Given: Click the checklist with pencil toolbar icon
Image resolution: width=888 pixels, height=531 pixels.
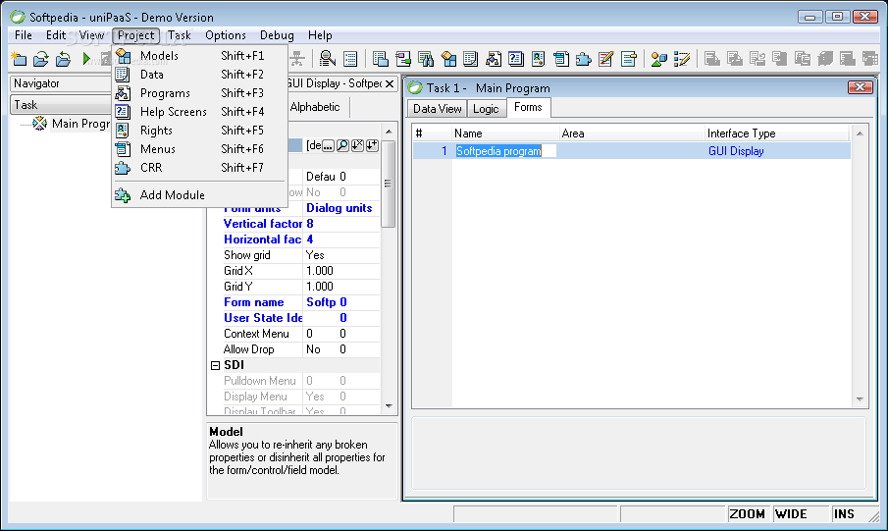Looking at the screenshot, I should point(682,58).
